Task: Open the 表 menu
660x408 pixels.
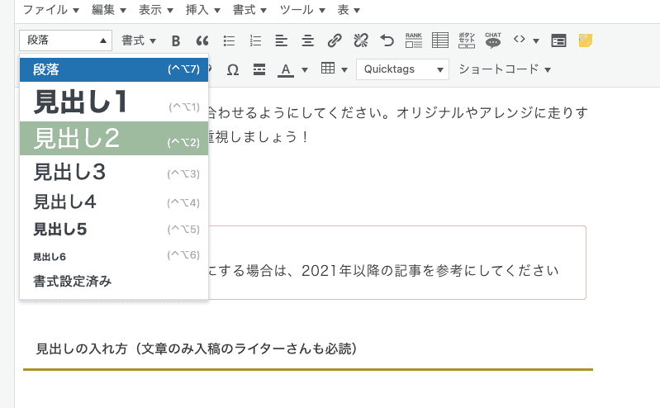Action: [x=349, y=10]
